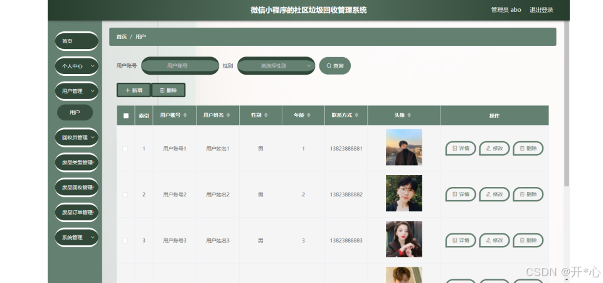Check the checkbox for row 1
The height and width of the screenshot is (283, 603).
[125, 149]
